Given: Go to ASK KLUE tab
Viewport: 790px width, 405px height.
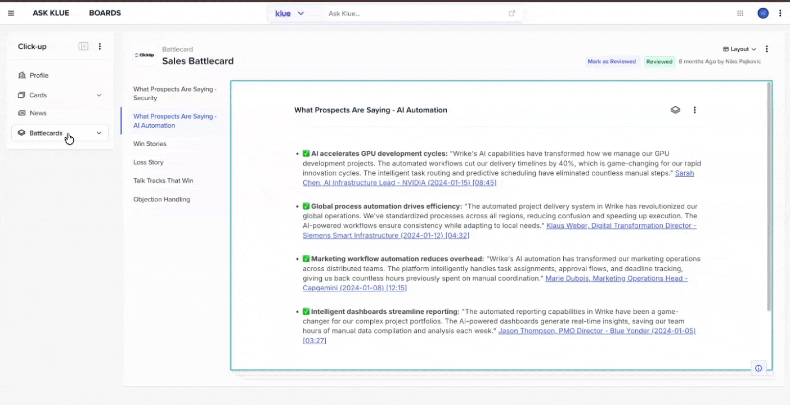Looking at the screenshot, I should point(51,13).
